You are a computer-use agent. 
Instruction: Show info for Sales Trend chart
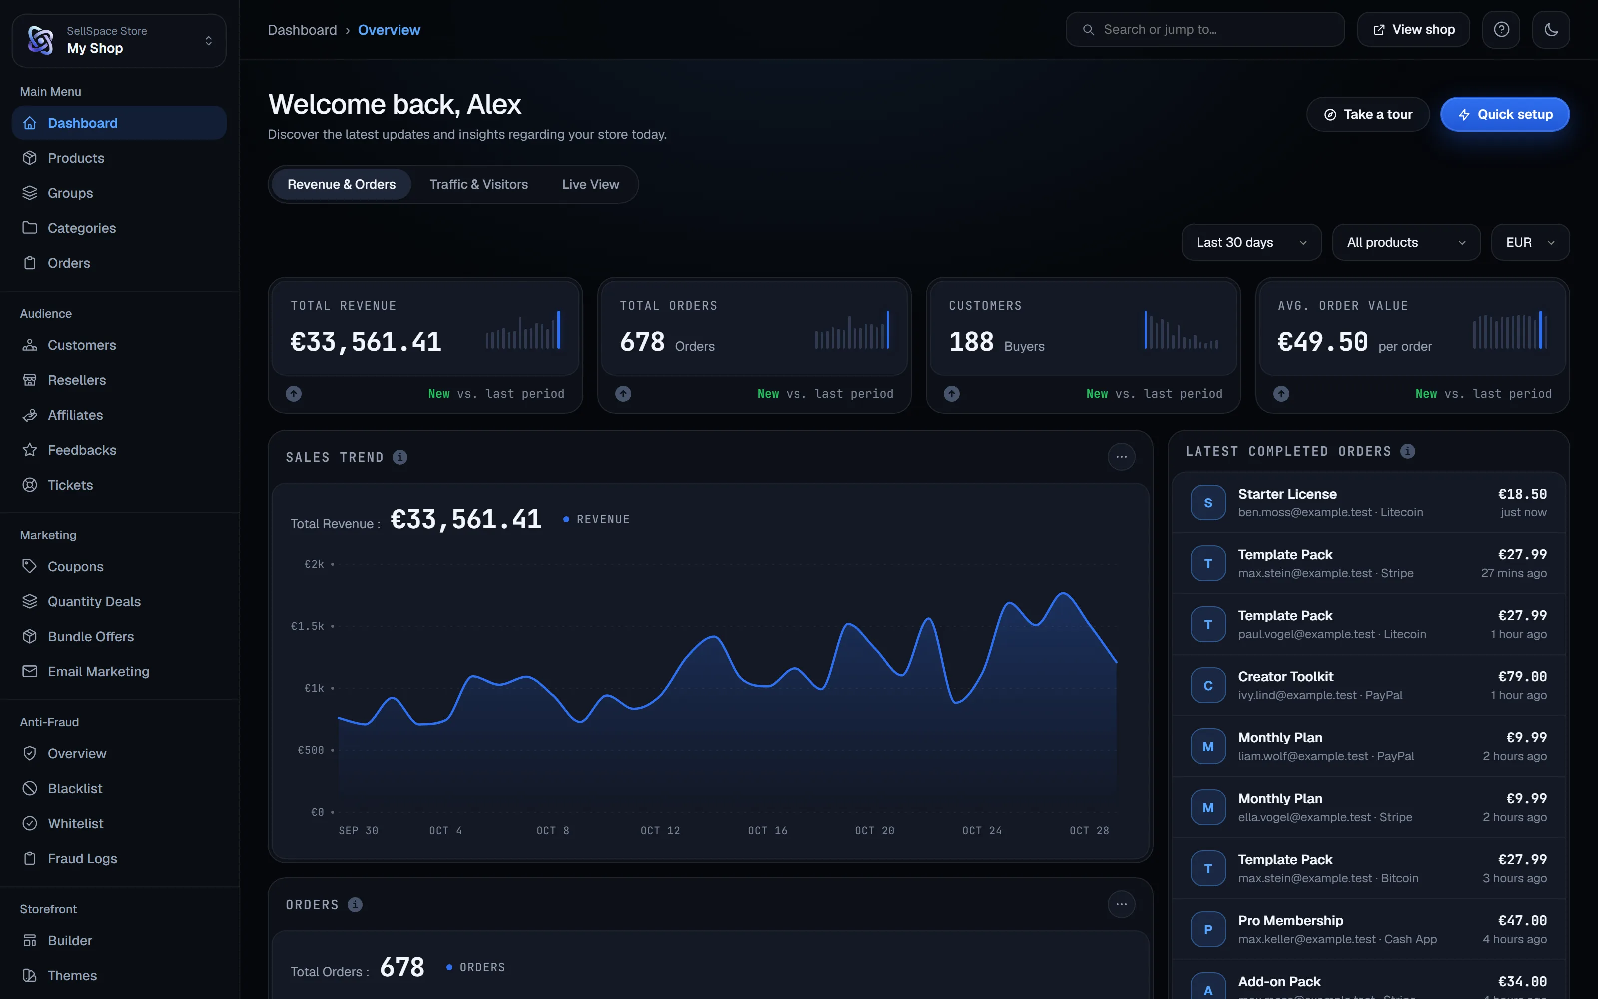(x=399, y=457)
